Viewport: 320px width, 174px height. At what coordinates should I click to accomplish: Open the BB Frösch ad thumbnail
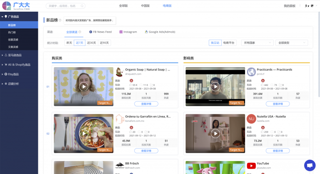click(84, 167)
